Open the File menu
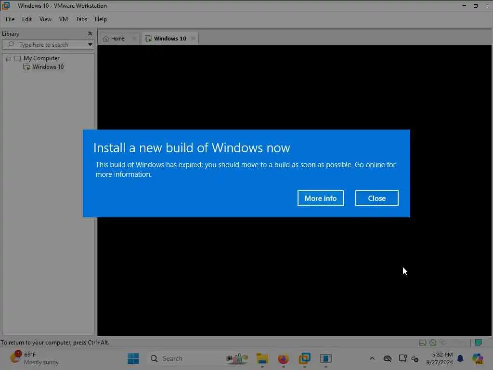 10,19
